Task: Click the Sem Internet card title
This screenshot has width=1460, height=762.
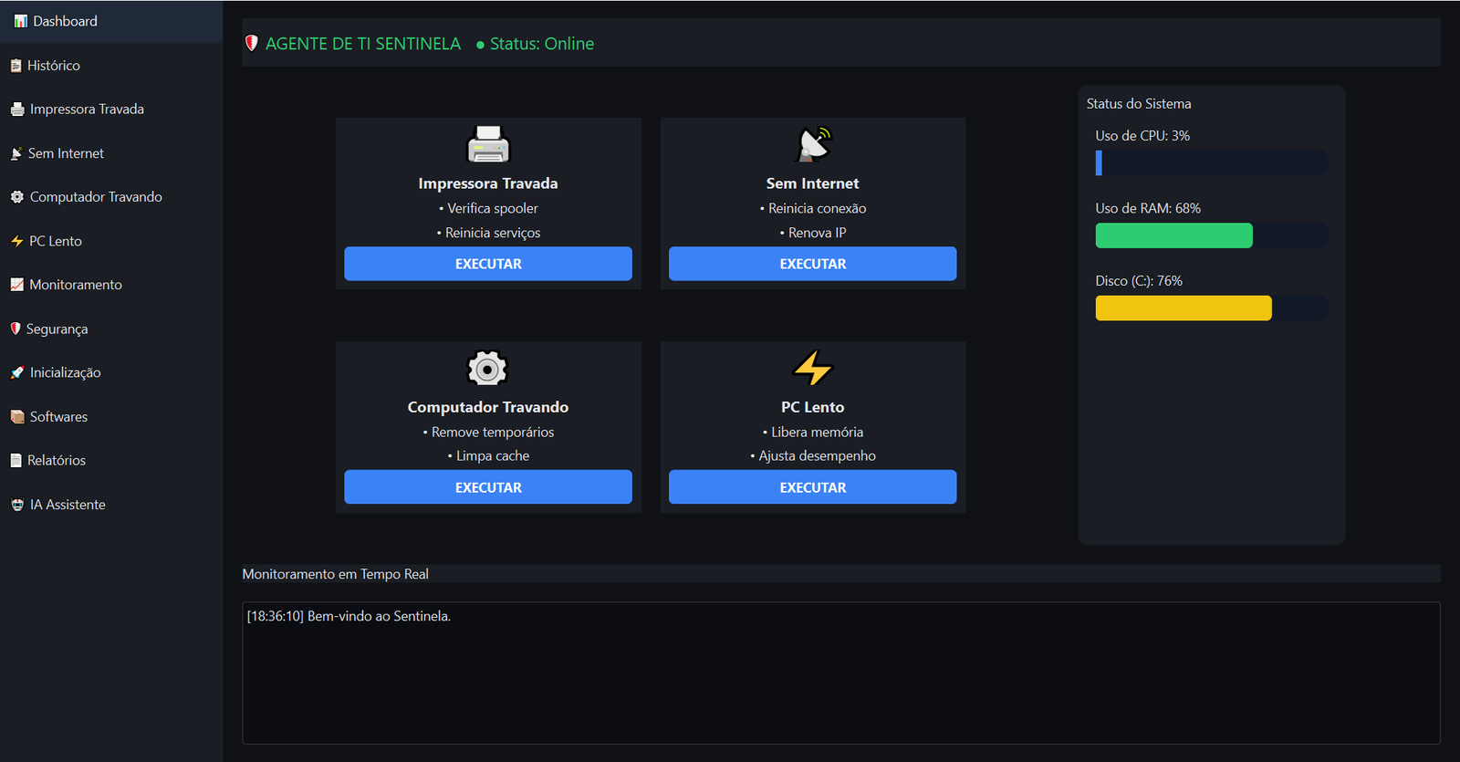Action: [x=813, y=183]
